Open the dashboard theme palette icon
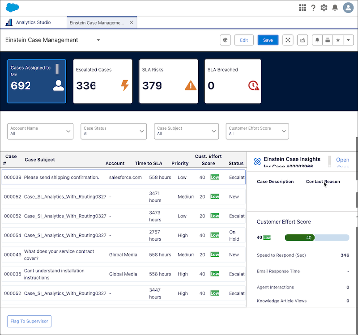The image size is (358, 335). pos(225,40)
